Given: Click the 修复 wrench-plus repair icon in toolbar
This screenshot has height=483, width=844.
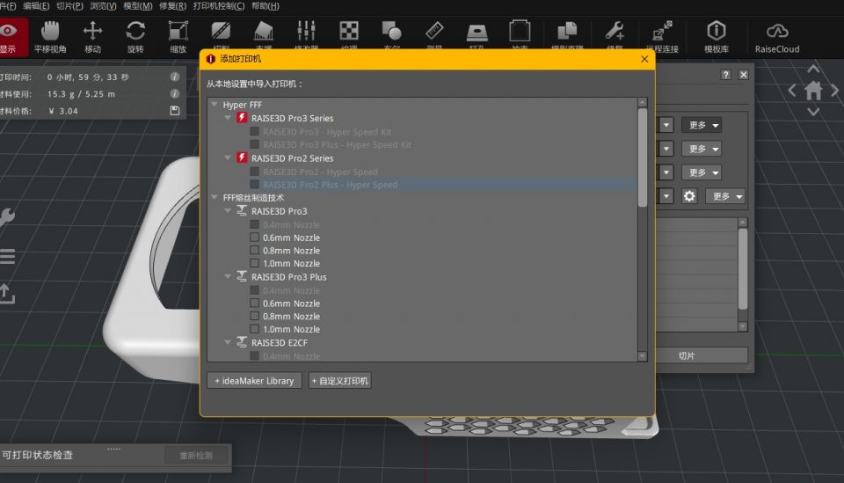Looking at the screenshot, I should 615,31.
